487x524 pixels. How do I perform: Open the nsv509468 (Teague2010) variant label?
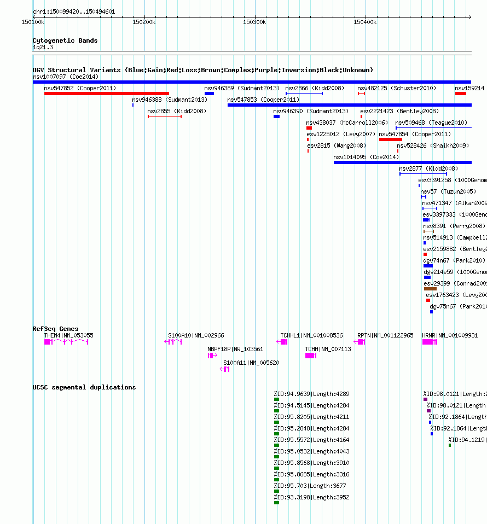pyautogui.click(x=431, y=123)
